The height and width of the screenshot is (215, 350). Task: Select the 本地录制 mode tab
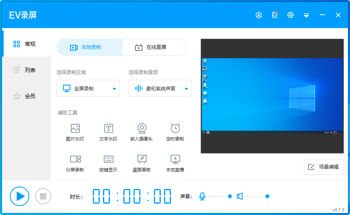tap(89, 47)
